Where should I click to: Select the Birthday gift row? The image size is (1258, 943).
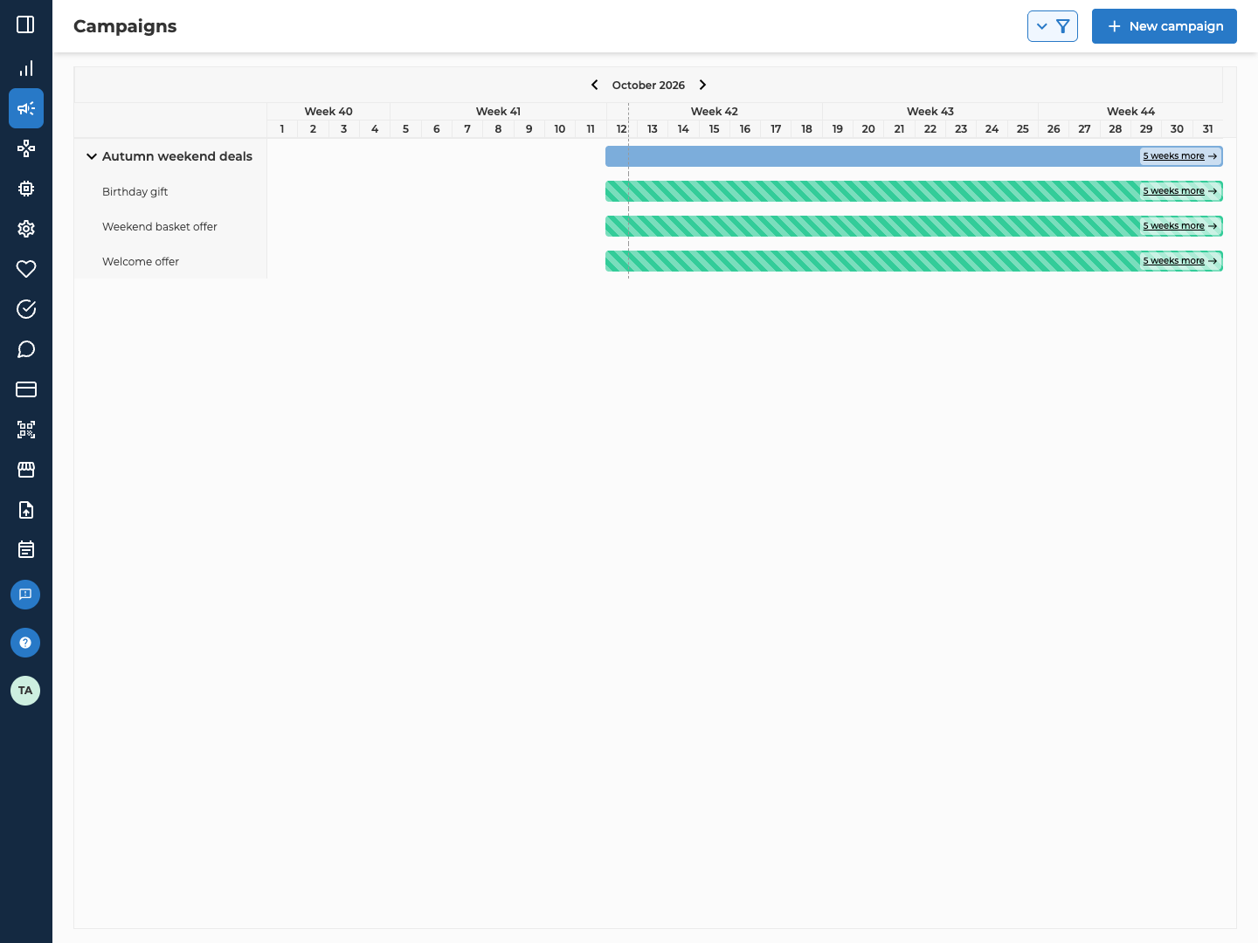click(x=170, y=191)
